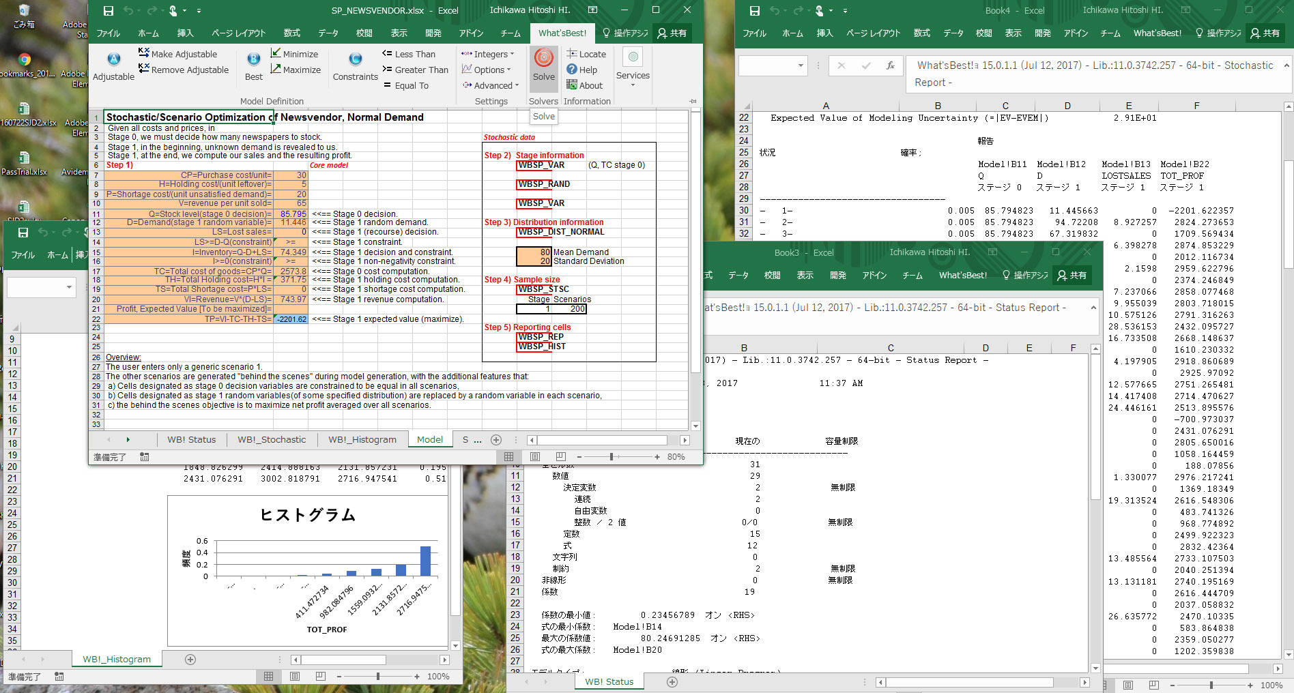The height and width of the screenshot is (693, 1294).
Task: Click the Adjustable (A) ribbon icon
Action: point(113,59)
